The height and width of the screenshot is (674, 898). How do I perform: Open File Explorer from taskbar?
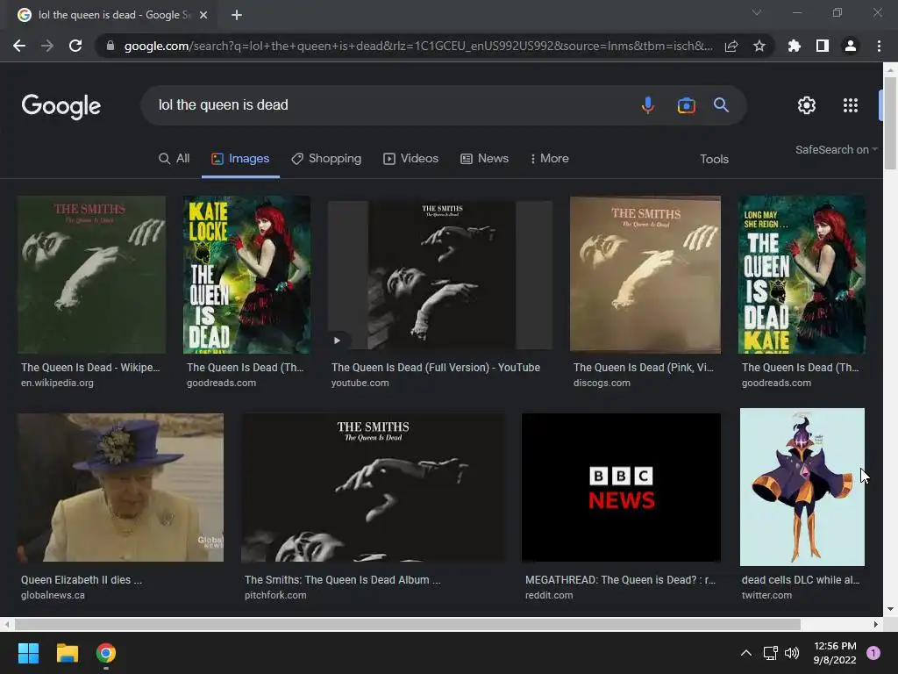pos(67,653)
